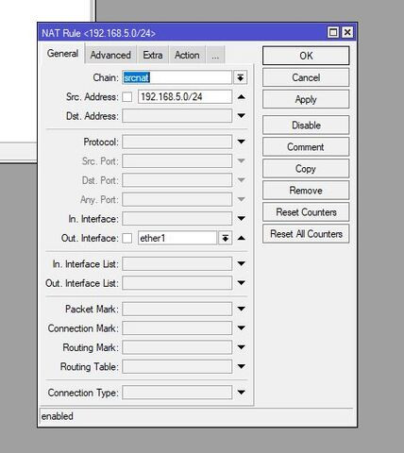
Task: Collapse the Src. Address field arrow
Action: [x=242, y=96]
